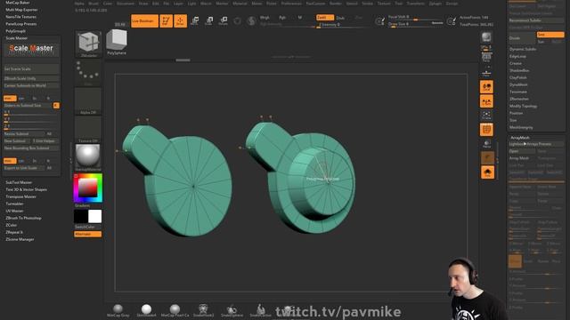Screen dimensions: 570x320
Task: Expand the ZRemesher section
Action: tap(519, 99)
